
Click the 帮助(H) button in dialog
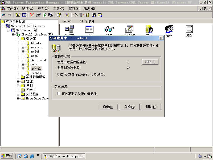point(151,107)
